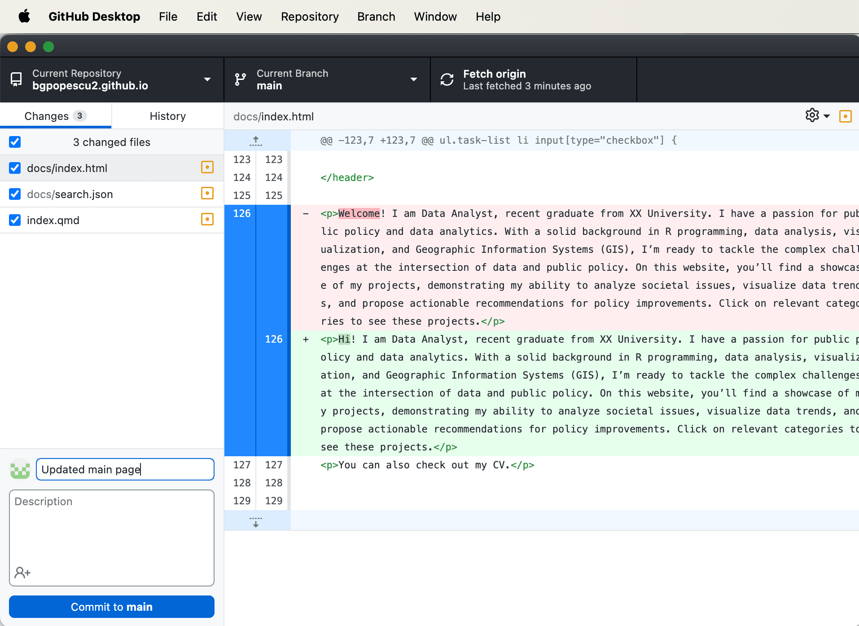Open the Apple menu
This screenshot has height=626, width=859.
click(x=24, y=17)
